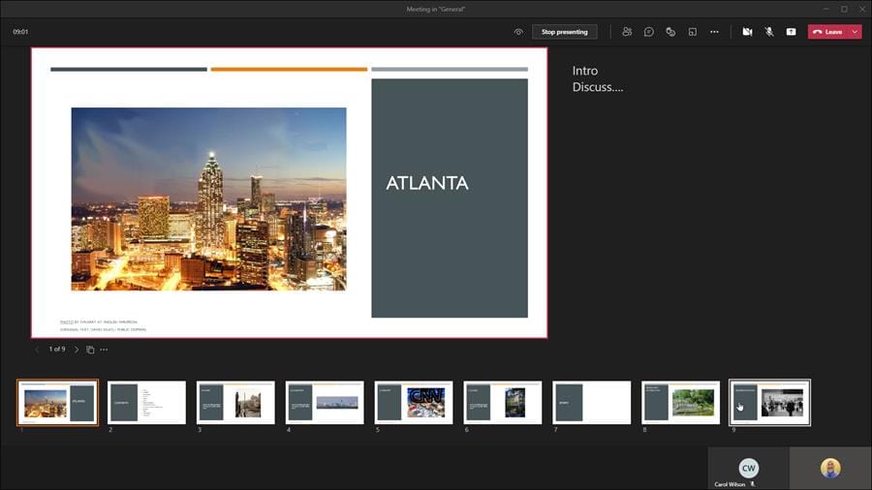Select slide 7 thumbnail

pyautogui.click(x=592, y=403)
